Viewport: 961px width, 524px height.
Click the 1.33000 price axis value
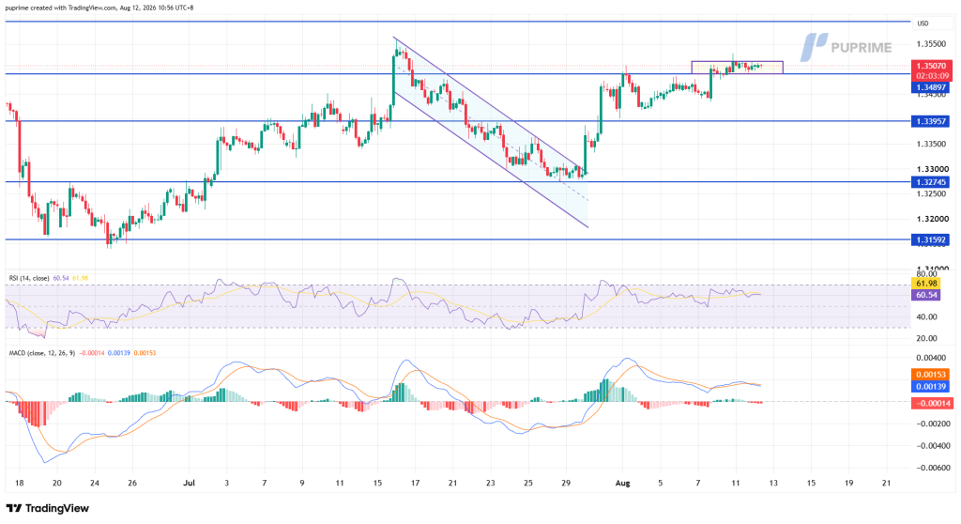(932, 169)
